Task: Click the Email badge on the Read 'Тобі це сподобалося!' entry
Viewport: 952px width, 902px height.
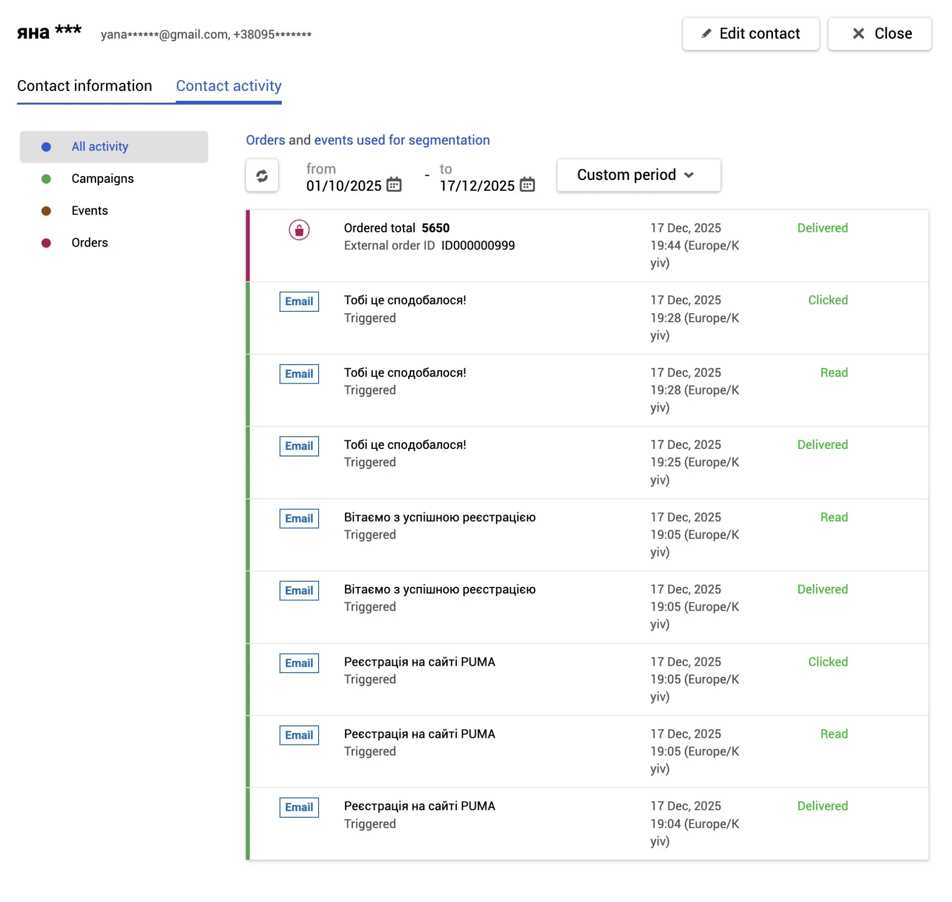Action: coord(299,374)
